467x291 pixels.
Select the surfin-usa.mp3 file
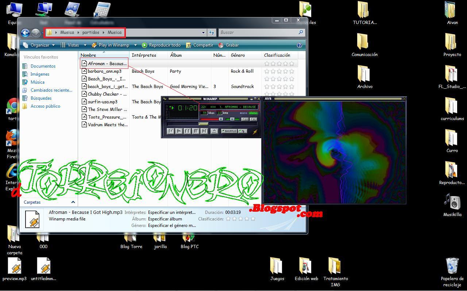(x=103, y=102)
